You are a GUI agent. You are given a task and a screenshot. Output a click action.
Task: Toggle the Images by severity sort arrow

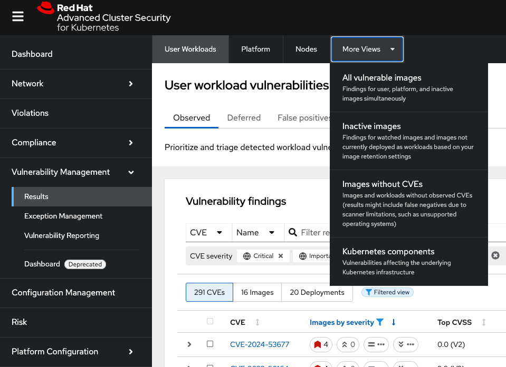pyautogui.click(x=394, y=322)
